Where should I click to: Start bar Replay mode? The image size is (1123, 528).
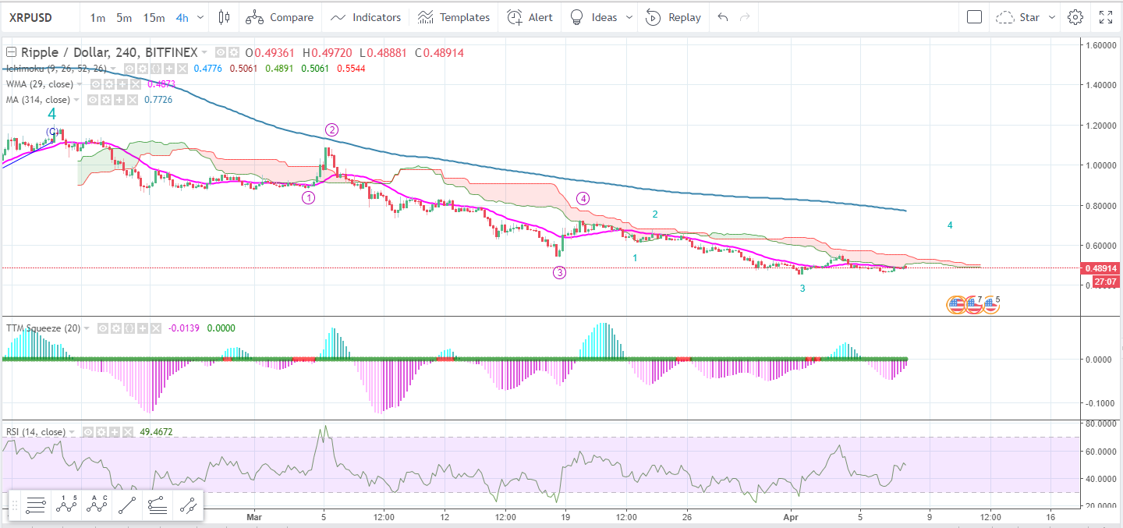point(673,17)
